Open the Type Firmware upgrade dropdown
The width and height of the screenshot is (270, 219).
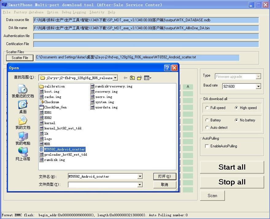[x=258, y=76]
